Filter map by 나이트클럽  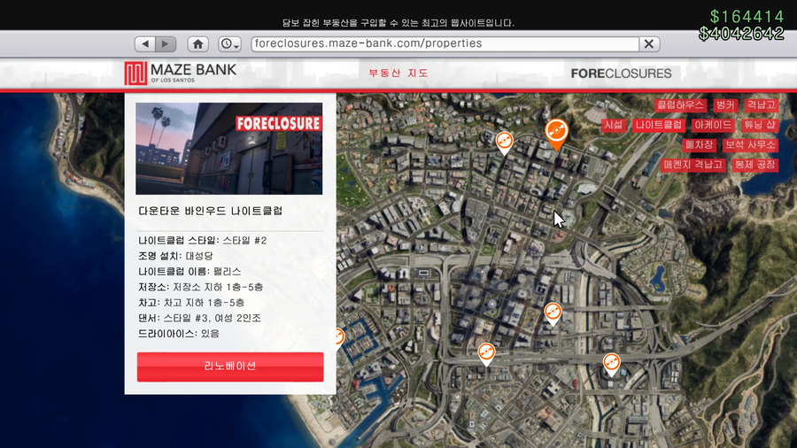(x=658, y=125)
